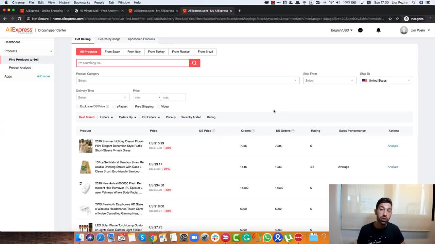Open the Bookmarks menu in menu bar
The image size is (435, 244).
point(82,2)
